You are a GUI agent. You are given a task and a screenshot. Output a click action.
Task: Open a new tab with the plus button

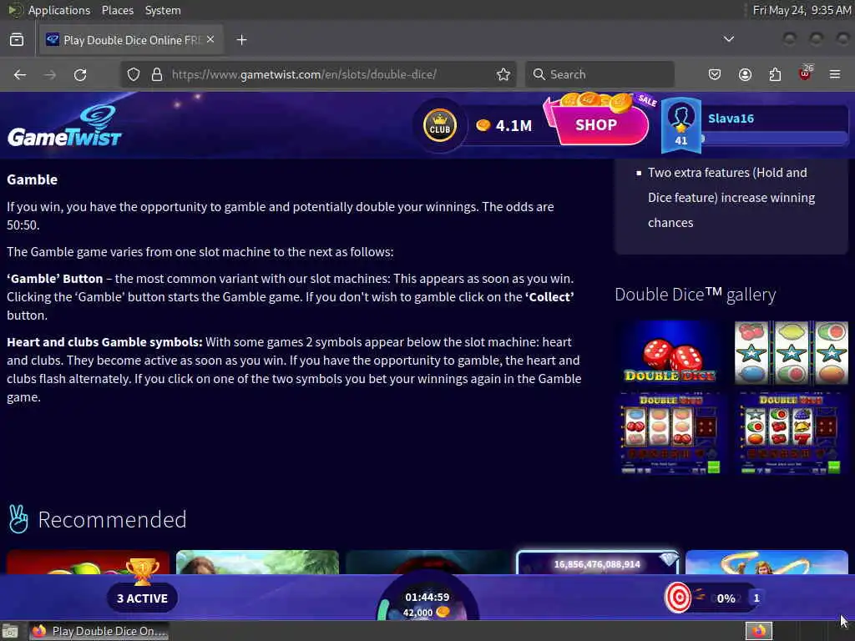tap(241, 40)
